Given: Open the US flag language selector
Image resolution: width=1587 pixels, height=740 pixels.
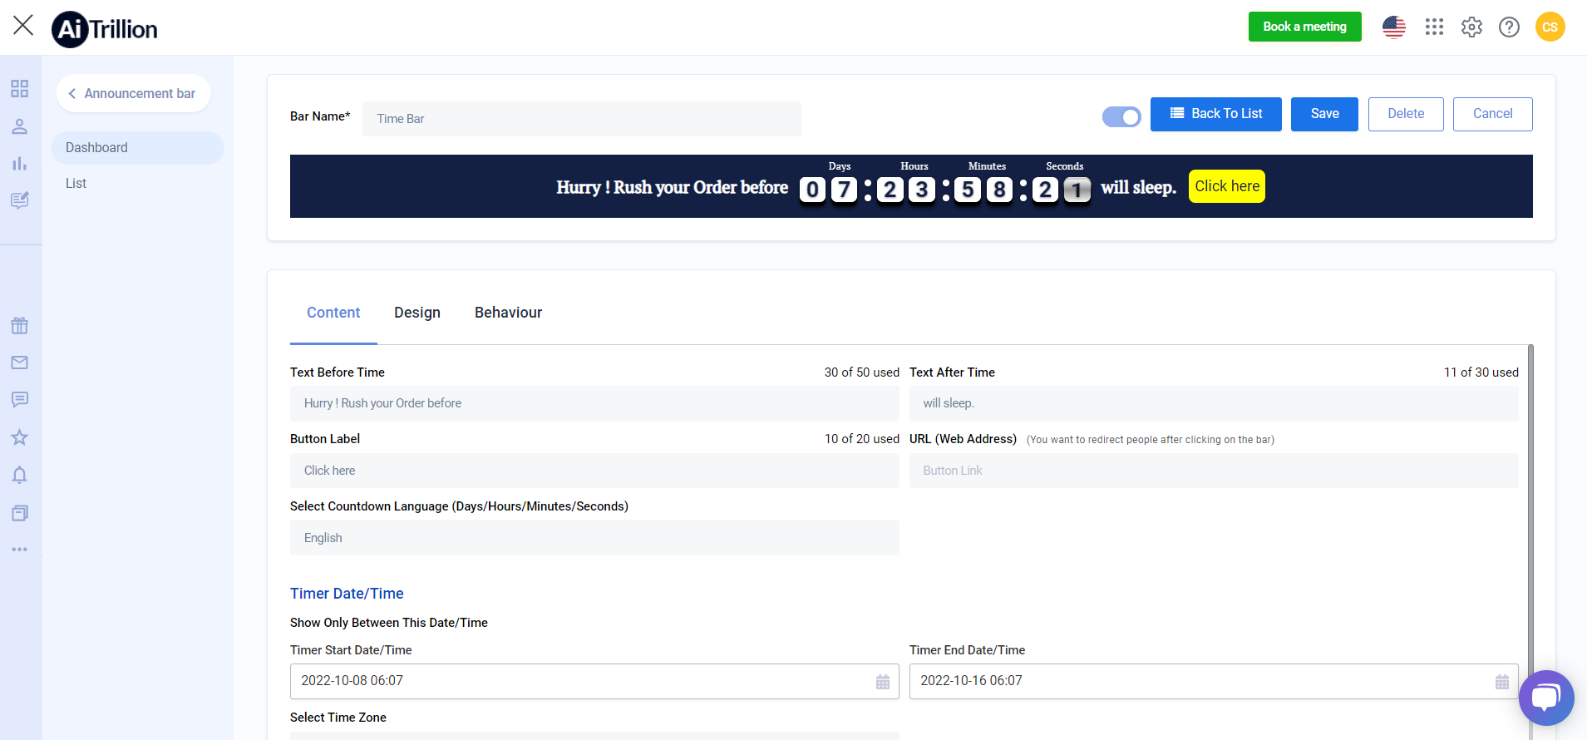Looking at the screenshot, I should point(1394,27).
